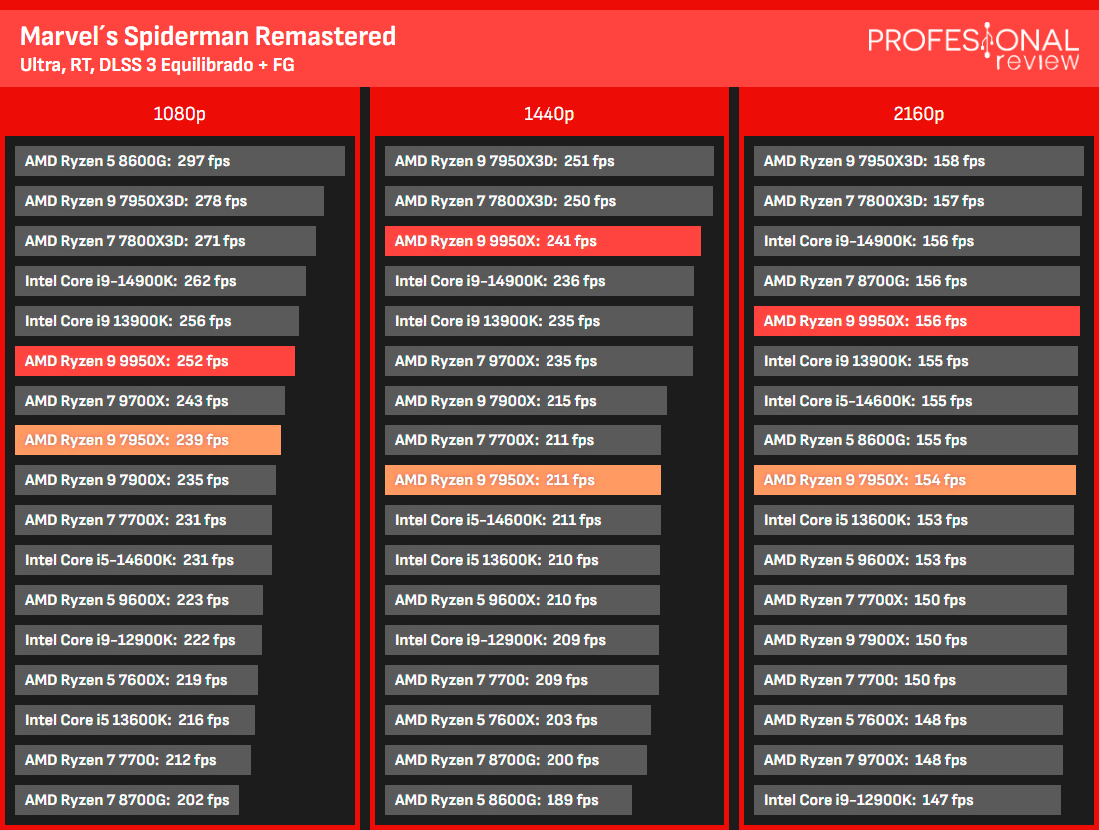Click the AMD Ryzen 5 9600X 210 fps bar
The width and height of the screenshot is (1099, 830).
point(523,599)
